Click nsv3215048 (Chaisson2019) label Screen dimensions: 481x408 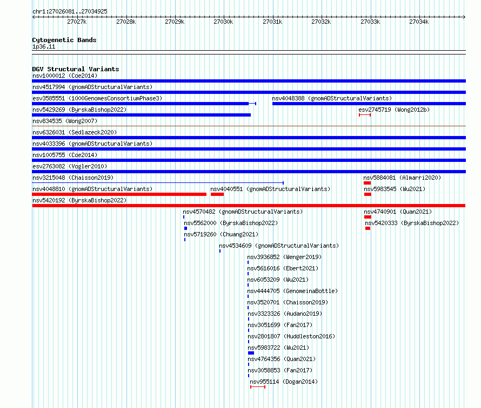pos(73,178)
